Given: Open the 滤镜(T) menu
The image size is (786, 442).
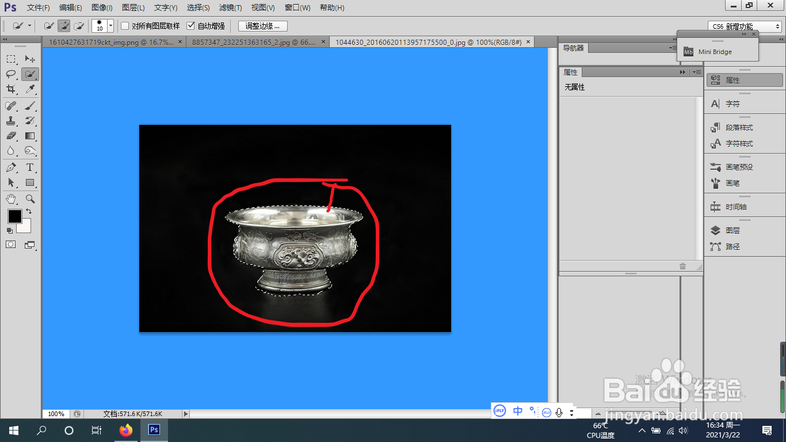Looking at the screenshot, I should coord(230,7).
